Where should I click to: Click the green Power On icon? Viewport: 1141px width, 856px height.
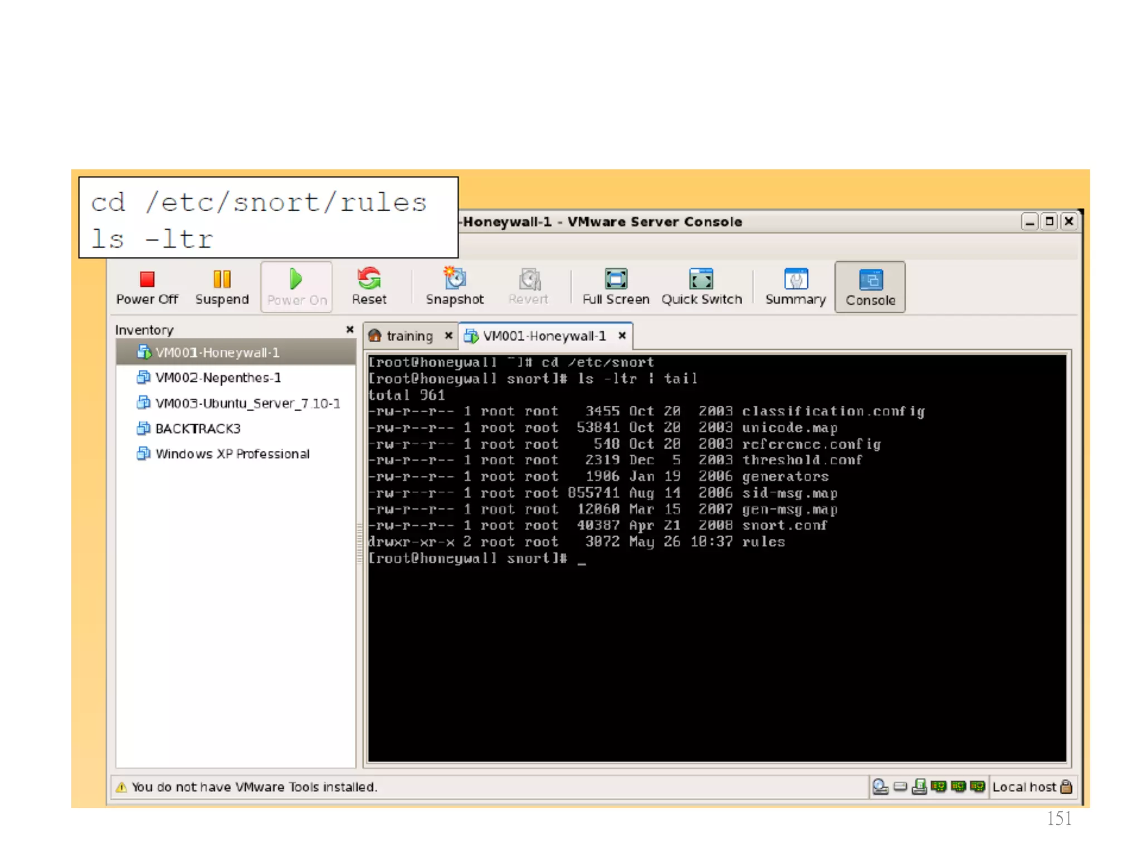coord(296,279)
